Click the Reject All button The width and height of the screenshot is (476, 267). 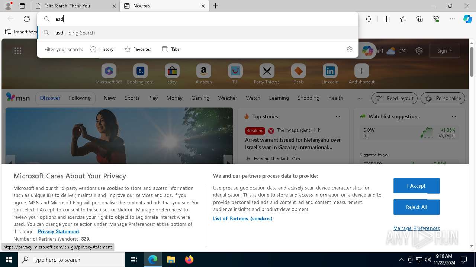click(416, 207)
